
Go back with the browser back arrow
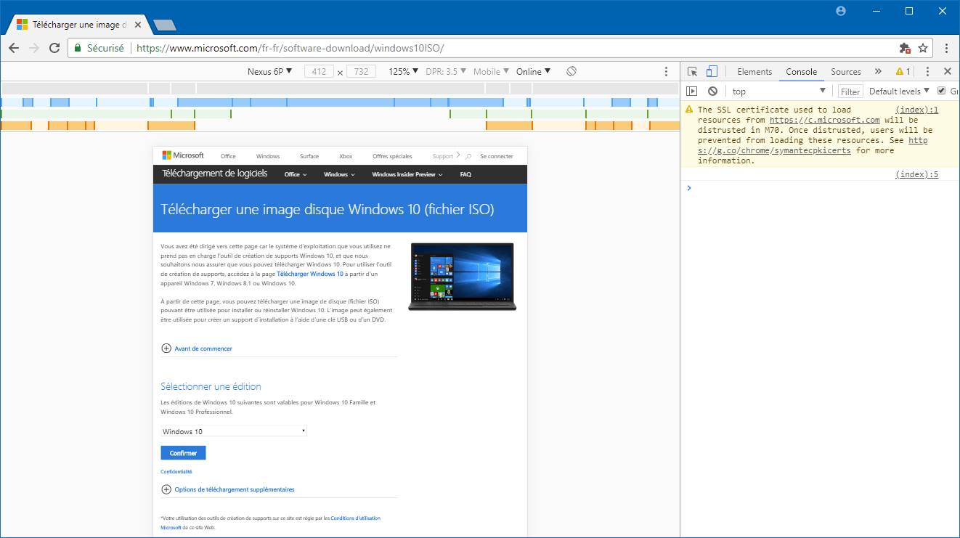[x=14, y=48]
